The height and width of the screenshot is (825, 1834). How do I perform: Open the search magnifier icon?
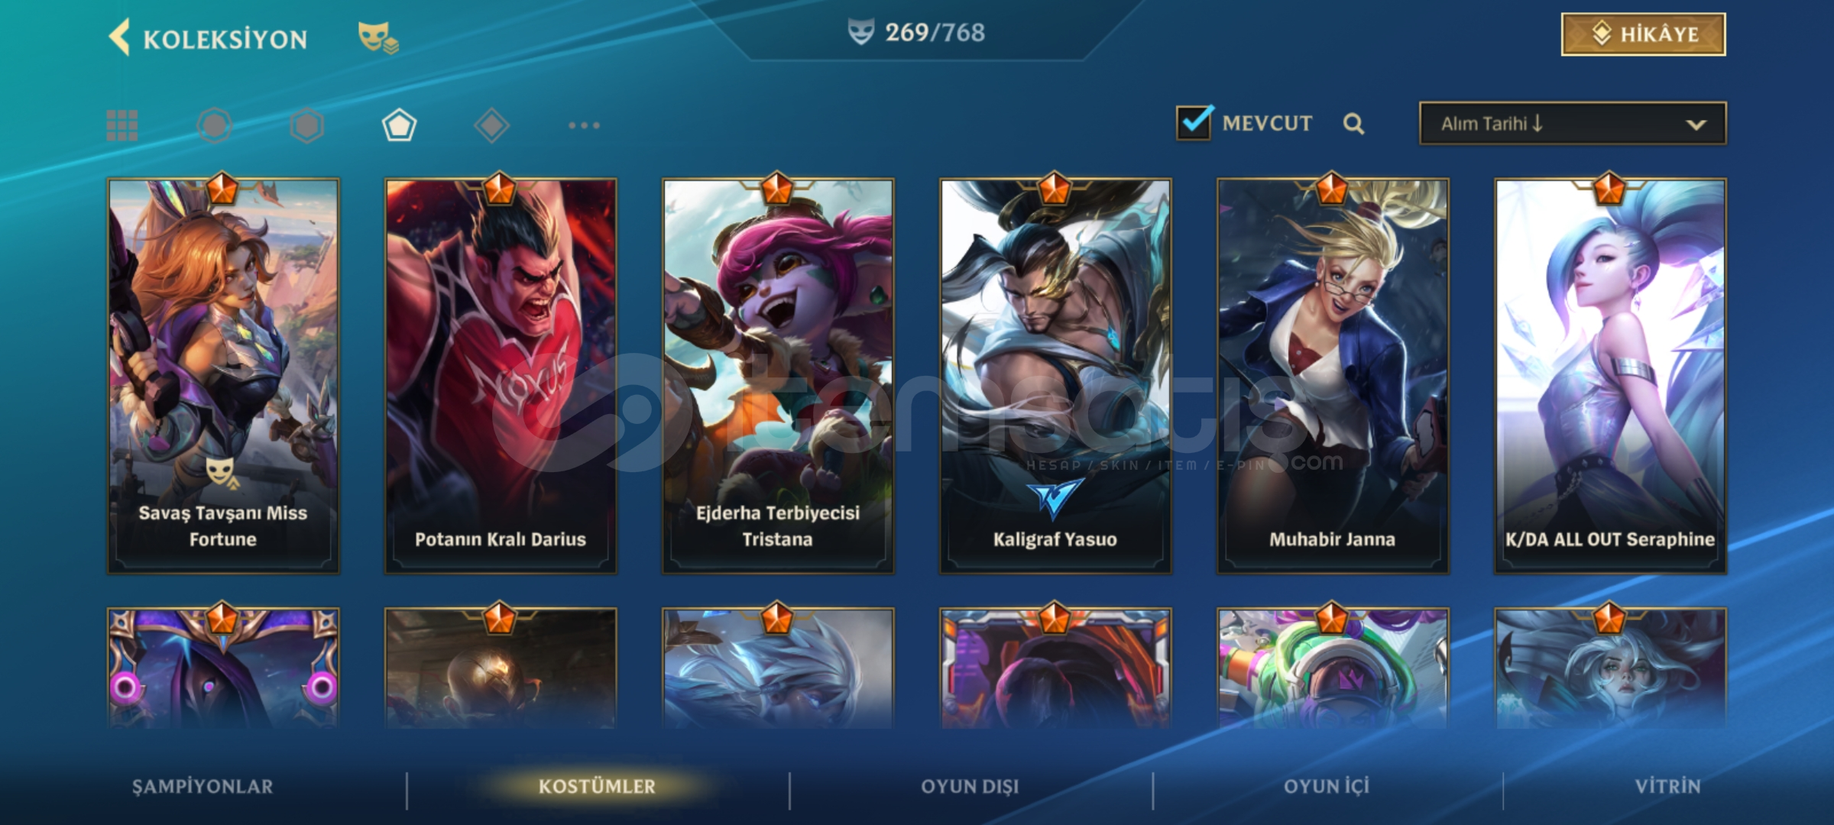click(1353, 124)
